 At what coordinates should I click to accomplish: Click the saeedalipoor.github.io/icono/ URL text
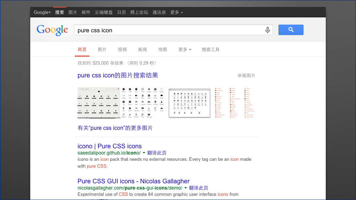coord(109,153)
